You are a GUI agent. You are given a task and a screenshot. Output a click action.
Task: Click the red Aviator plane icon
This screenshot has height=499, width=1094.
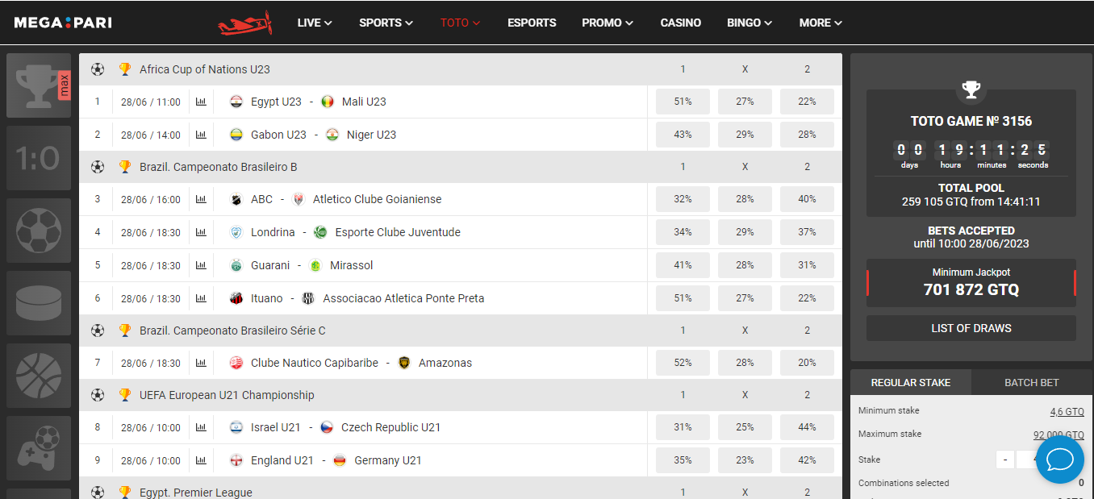click(x=244, y=23)
